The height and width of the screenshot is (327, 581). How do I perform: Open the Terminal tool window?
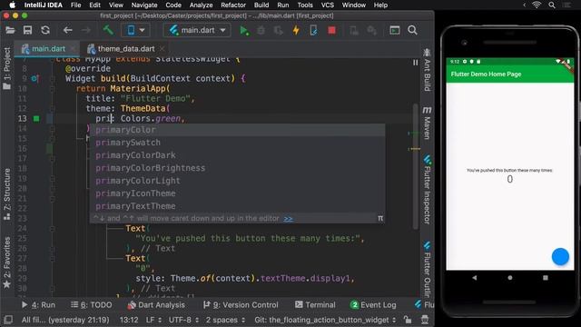click(315, 305)
